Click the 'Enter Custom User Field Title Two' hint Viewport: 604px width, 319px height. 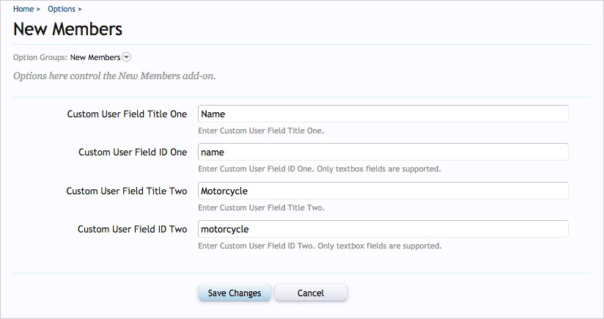point(261,208)
